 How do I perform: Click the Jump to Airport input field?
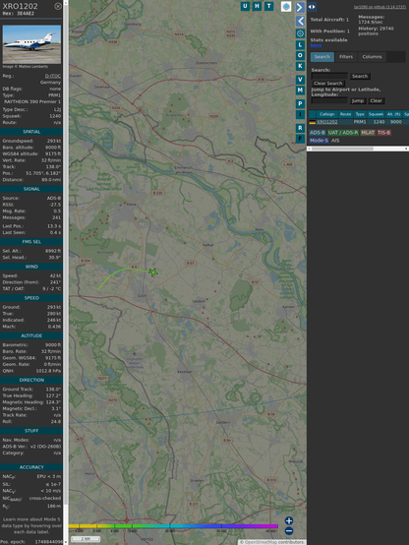coord(329,100)
